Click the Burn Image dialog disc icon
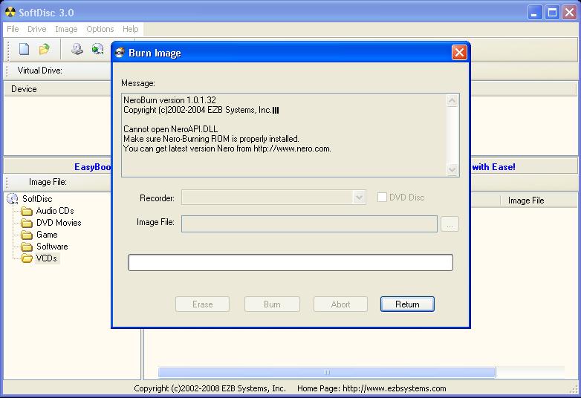This screenshot has width=581, height=398. [x=120, y=53]
